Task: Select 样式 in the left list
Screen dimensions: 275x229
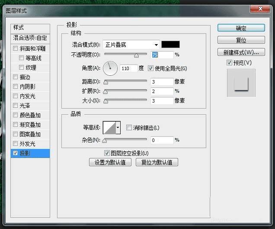Action: coord(30,28)
